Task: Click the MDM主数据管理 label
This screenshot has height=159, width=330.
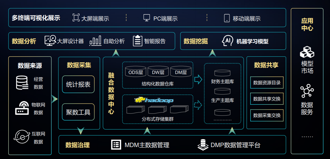Action: 147,145
